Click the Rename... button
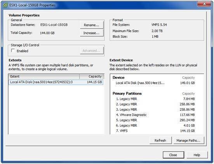 point(92,25)
